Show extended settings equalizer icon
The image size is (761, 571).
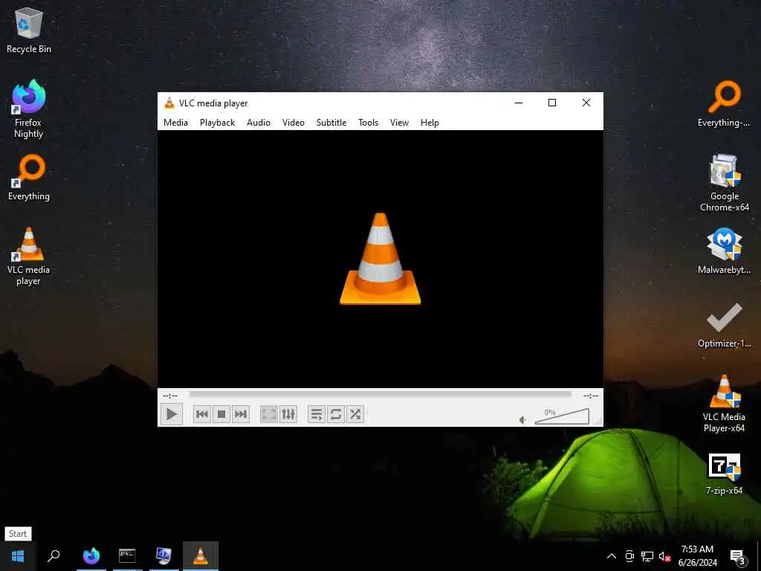(x=288, y=414)
